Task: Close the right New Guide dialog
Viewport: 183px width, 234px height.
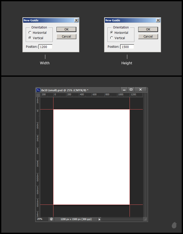Action: click(158, 20)
